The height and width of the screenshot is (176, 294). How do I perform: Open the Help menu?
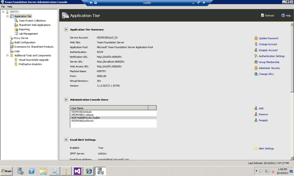(x=10, y=6)
